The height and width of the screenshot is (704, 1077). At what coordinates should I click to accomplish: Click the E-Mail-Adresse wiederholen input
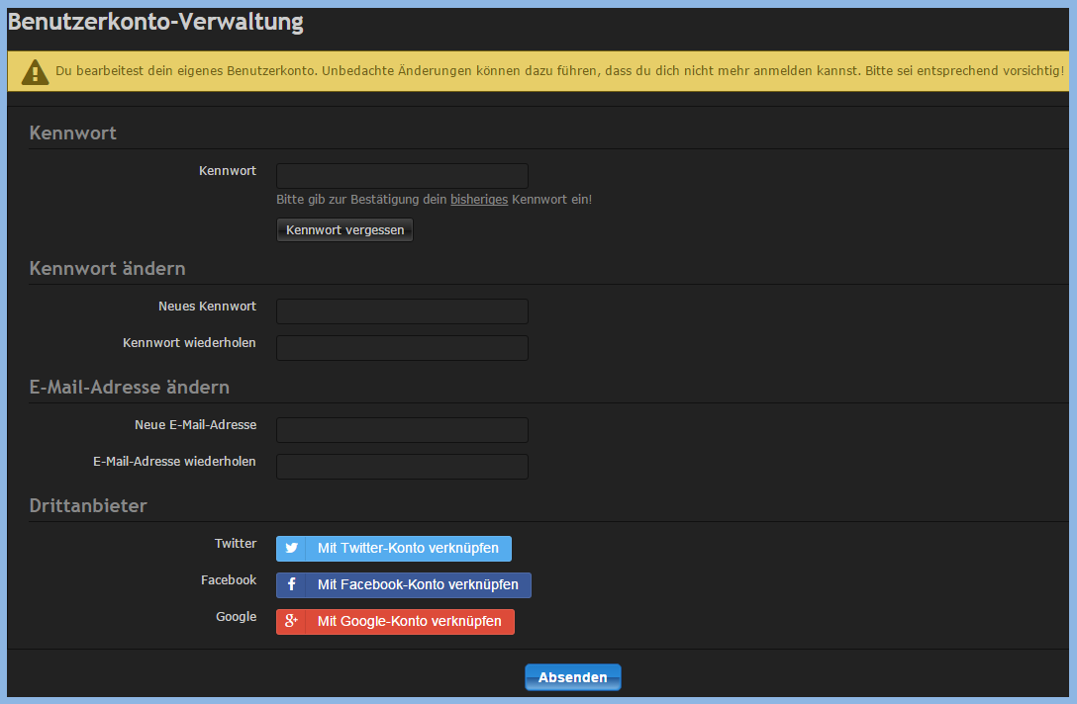402,467
